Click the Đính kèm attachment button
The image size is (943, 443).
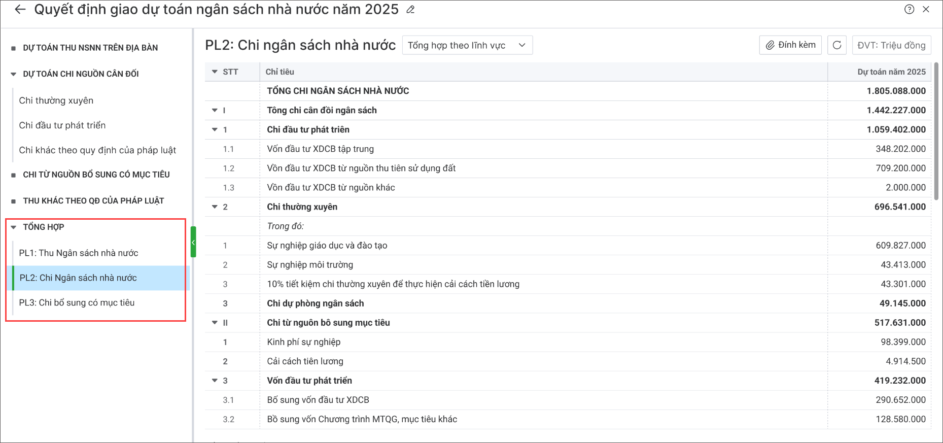[x=790, y=45]
